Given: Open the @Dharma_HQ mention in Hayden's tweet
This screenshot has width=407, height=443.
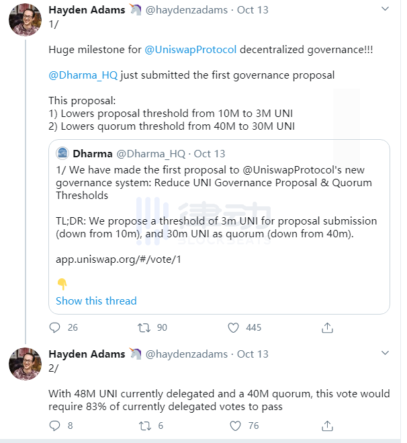Looking at the screenshot, I should tap(83, 75).
